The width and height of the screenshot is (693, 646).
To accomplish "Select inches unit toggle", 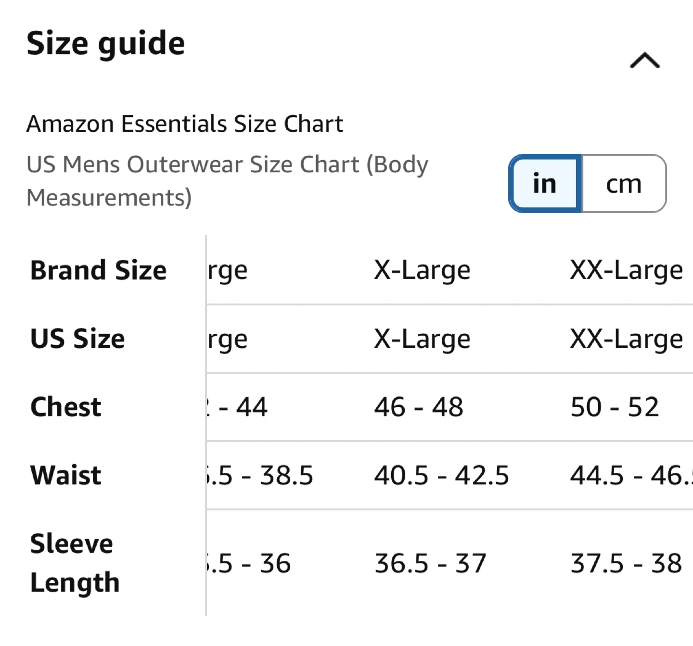I will (x=545, y=184).
